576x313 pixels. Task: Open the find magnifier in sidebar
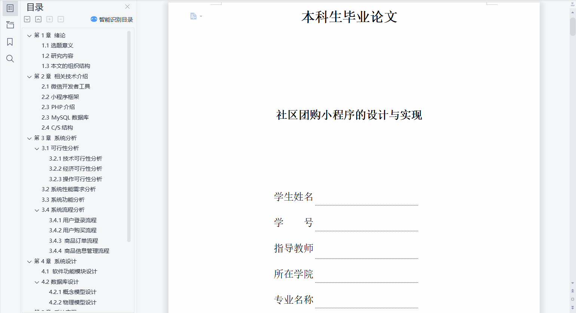coord(10,59)
